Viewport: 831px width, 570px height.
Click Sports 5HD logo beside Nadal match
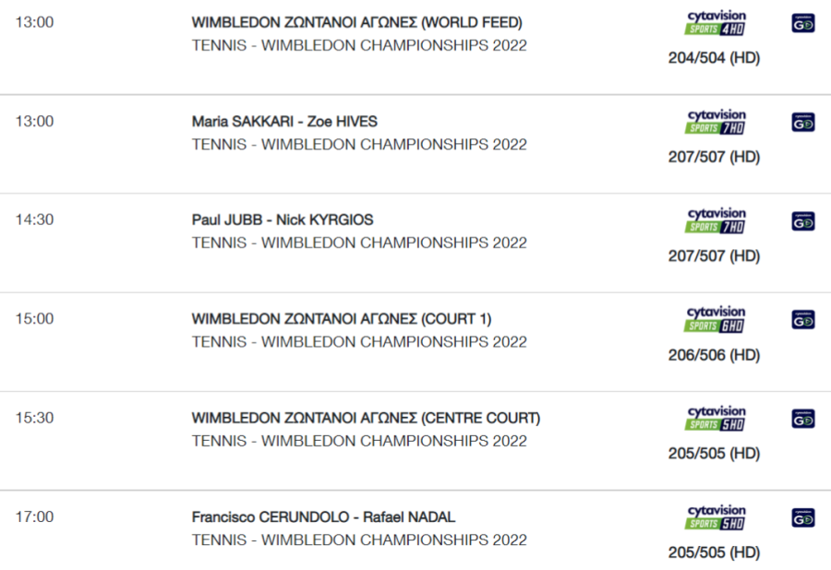coord(716,517)
